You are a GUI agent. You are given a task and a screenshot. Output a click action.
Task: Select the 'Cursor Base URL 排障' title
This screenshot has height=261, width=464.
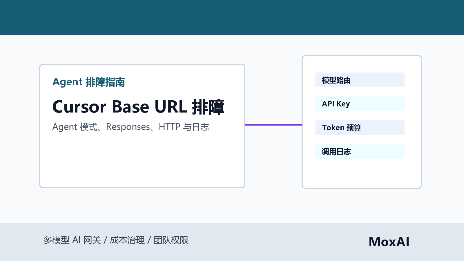tap(138, 107)
